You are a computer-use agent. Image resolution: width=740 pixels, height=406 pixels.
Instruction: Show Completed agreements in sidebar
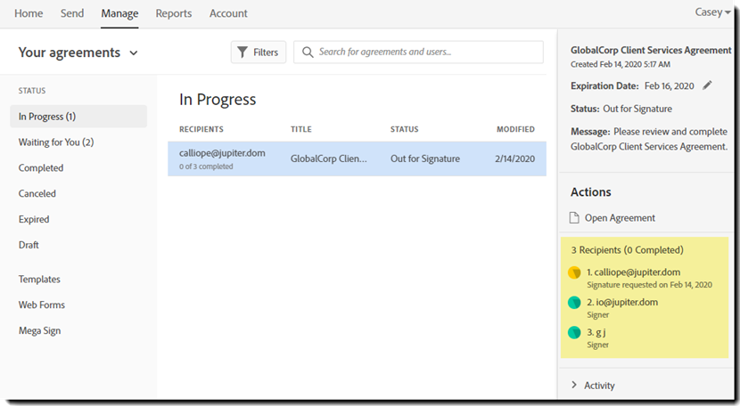41,168
